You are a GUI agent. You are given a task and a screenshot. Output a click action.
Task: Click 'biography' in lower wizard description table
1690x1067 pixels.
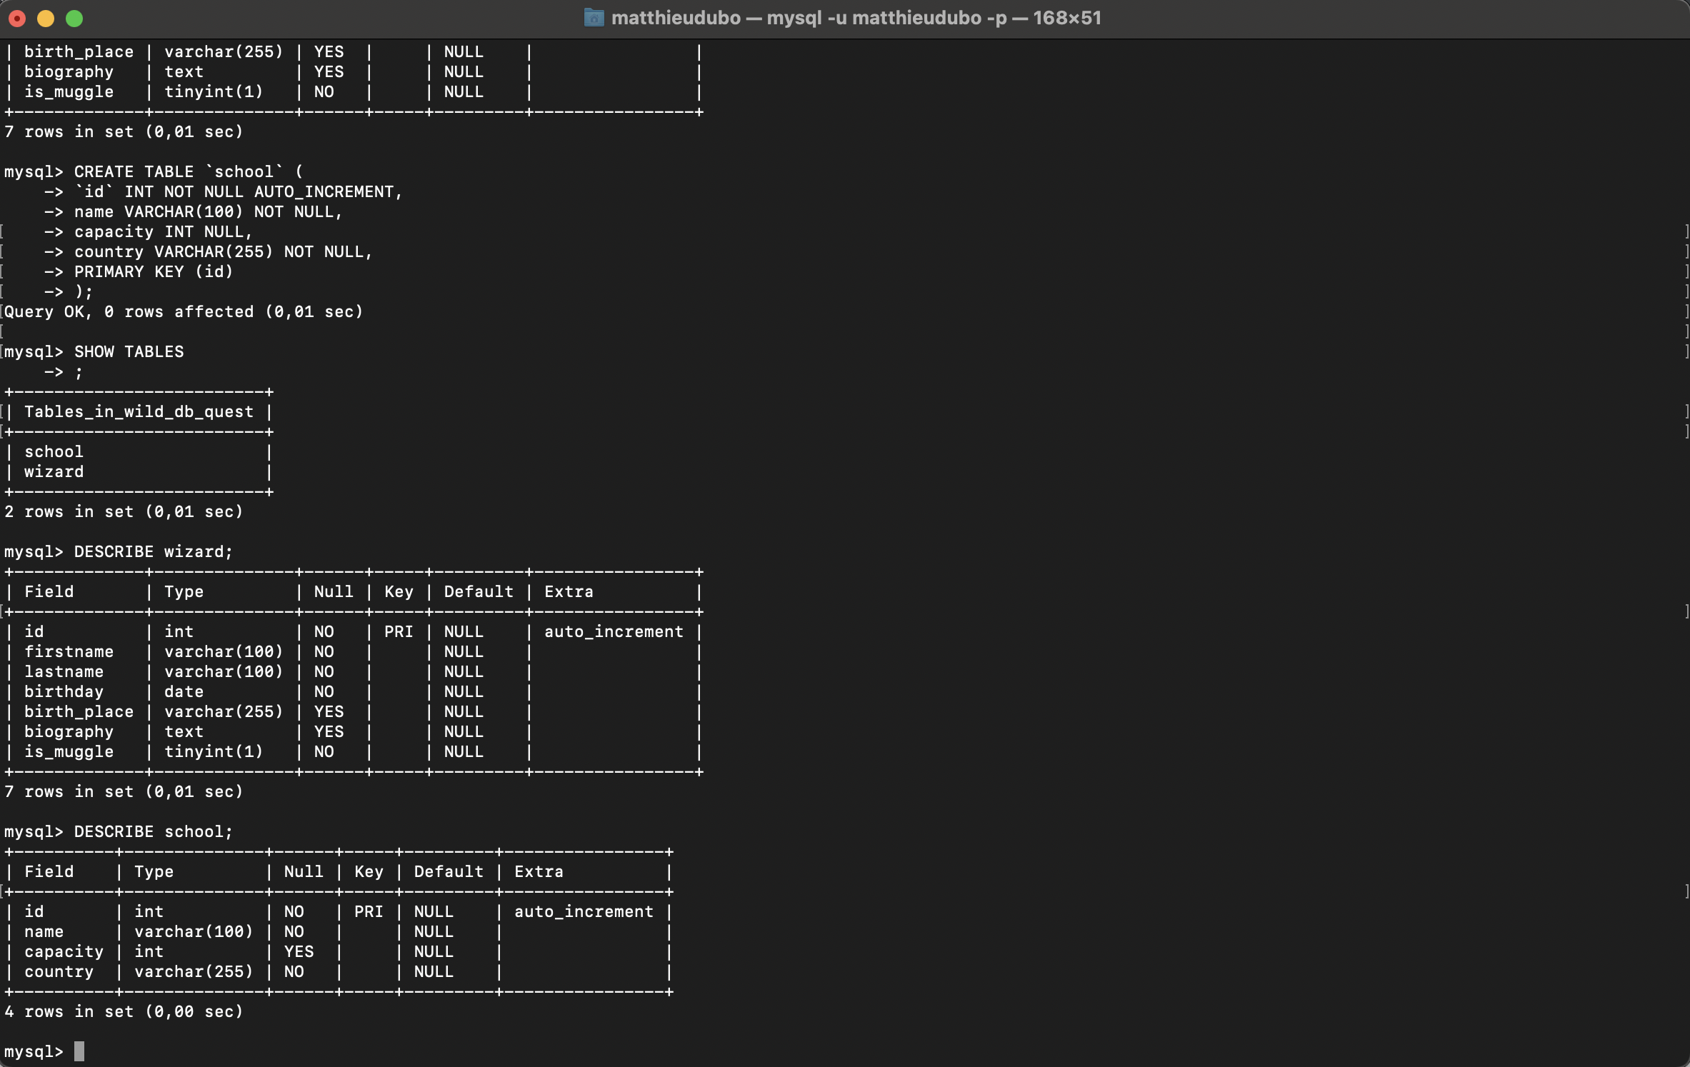pos(69,732)
